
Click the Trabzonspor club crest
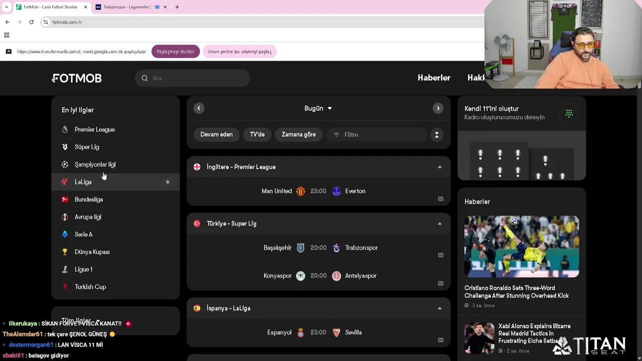[x=337, y=248]
